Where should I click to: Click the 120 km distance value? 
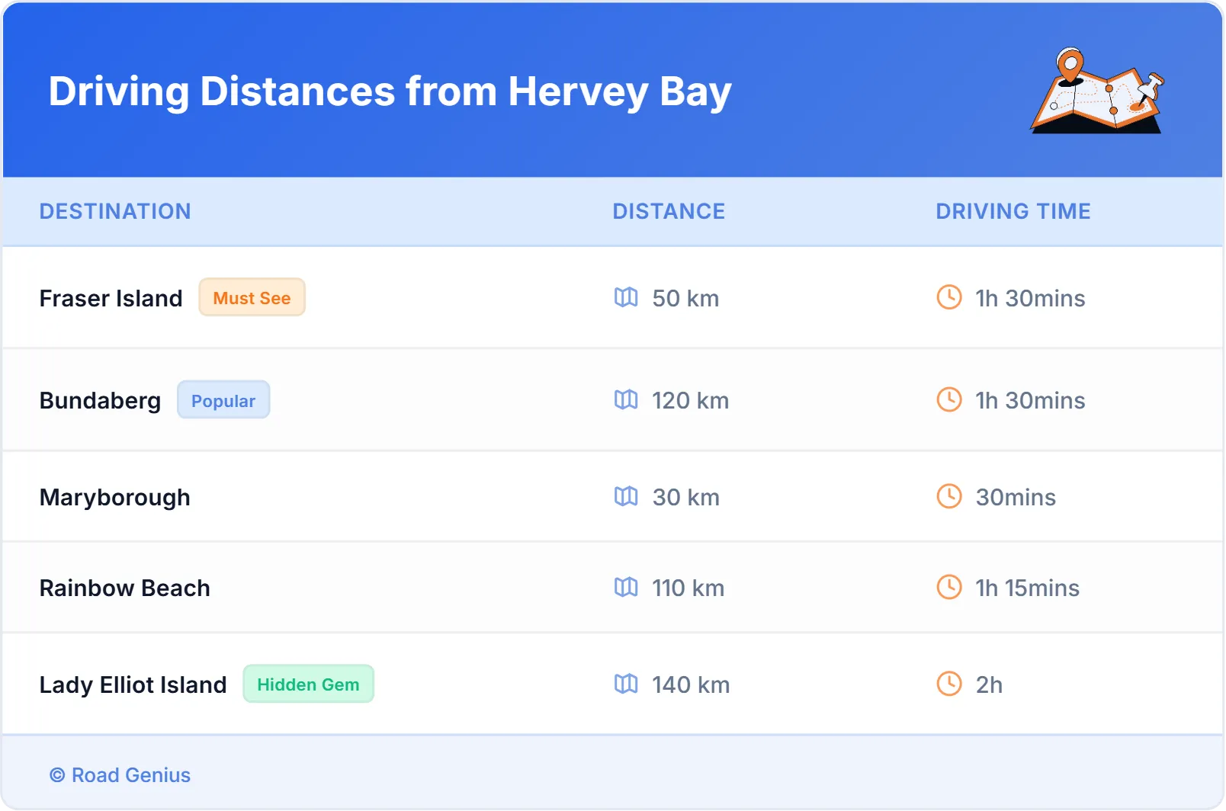tap(691, 400)
